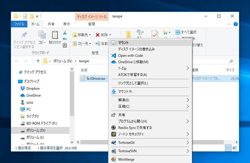The image size is (250, 163).
Task: Select ライブラリ in navigation pane
Action: 32,116
